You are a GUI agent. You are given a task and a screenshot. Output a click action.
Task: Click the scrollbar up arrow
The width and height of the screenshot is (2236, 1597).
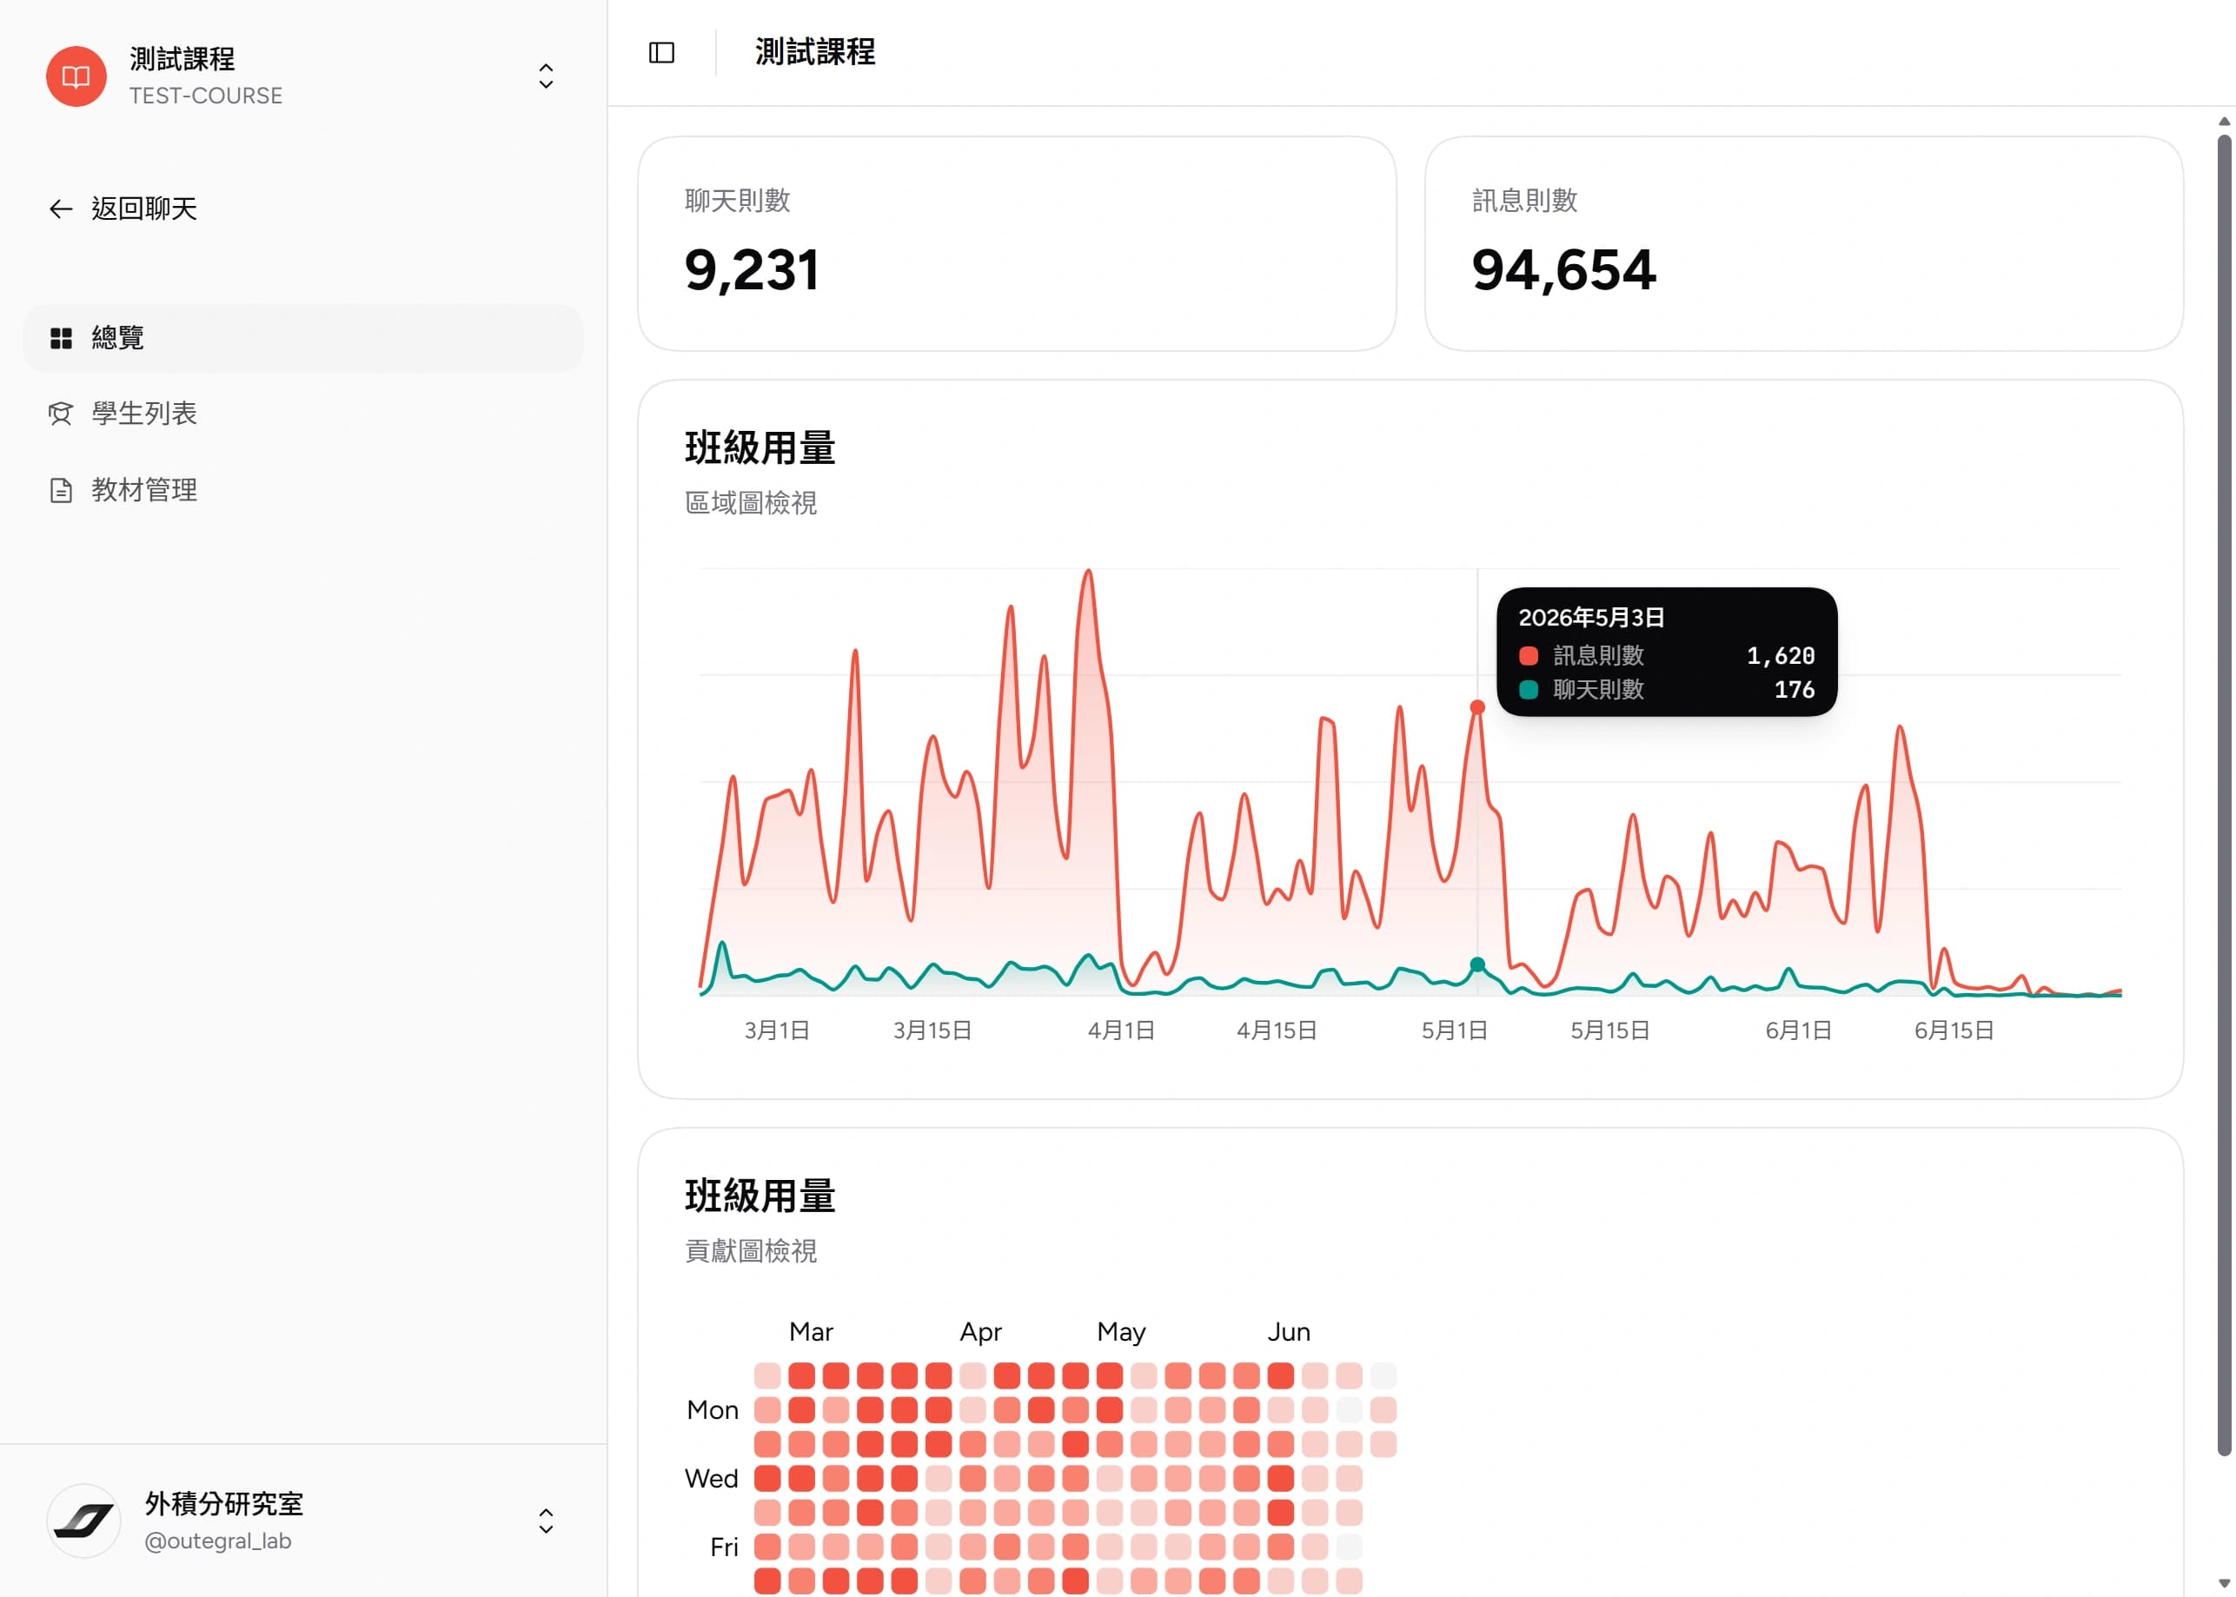2224,121
